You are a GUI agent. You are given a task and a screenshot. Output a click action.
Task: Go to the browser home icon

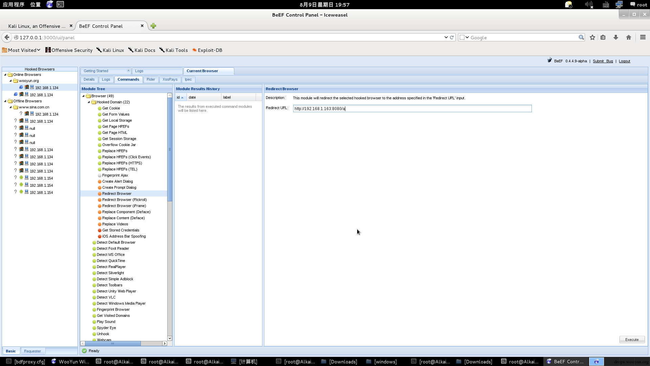tap(629, 37)
